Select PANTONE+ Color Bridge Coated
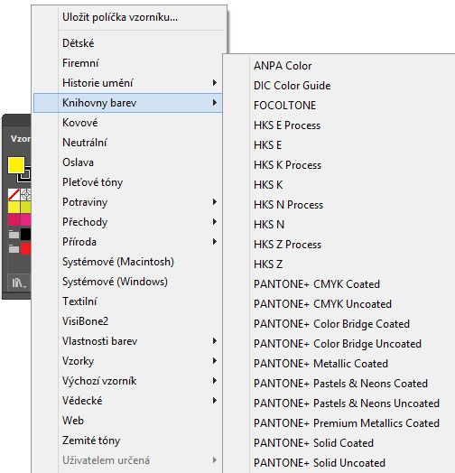Image resolution: width=455 pixels, height=473 pixels. coord(339,324)
